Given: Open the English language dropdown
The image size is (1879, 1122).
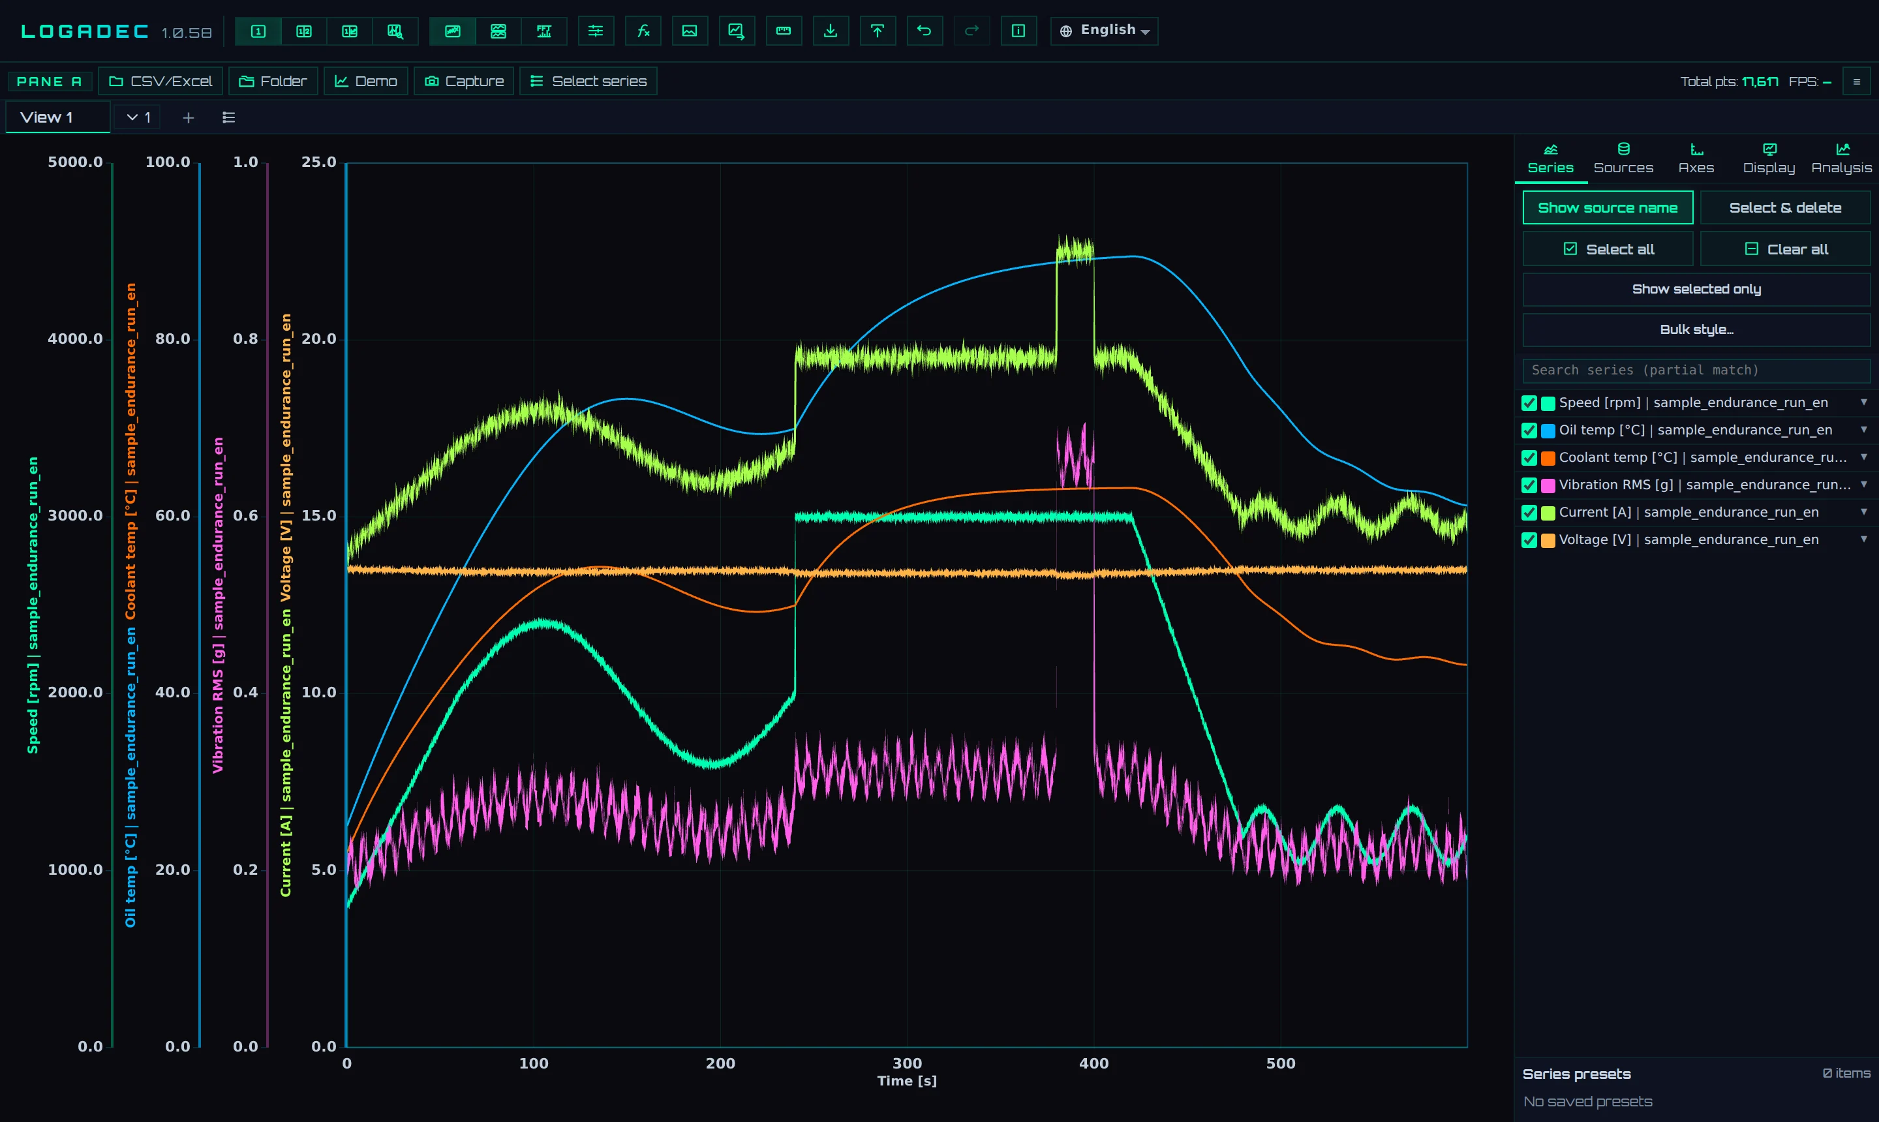Looking at the screenshot, I should [1104, 31].
